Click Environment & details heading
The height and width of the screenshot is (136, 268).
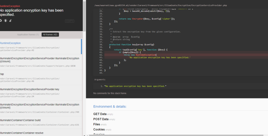pos(110,107)
